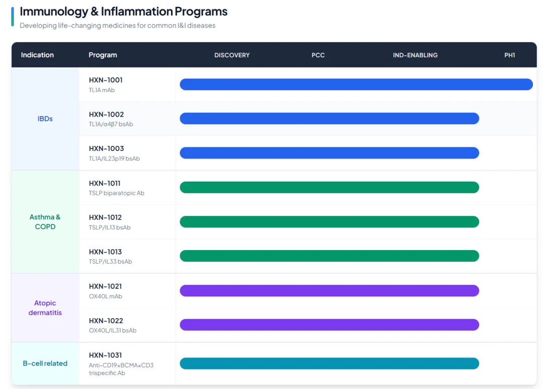The image size is (543, 389).
Task: Click the blue HXN-1001 progress bar
Action: [356, 85]
